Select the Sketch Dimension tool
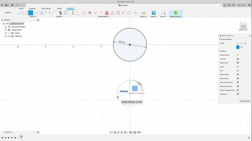252x141 pixels. (x=48, y=13)
